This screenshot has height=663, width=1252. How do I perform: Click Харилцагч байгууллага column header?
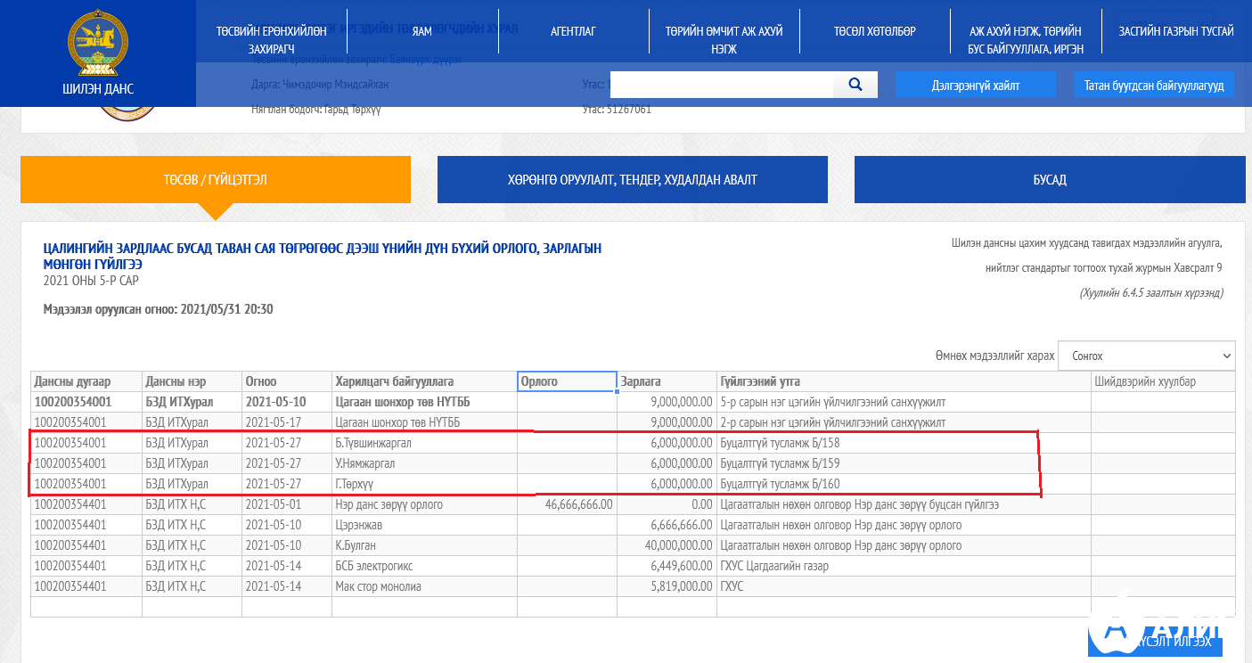point(424,381)
